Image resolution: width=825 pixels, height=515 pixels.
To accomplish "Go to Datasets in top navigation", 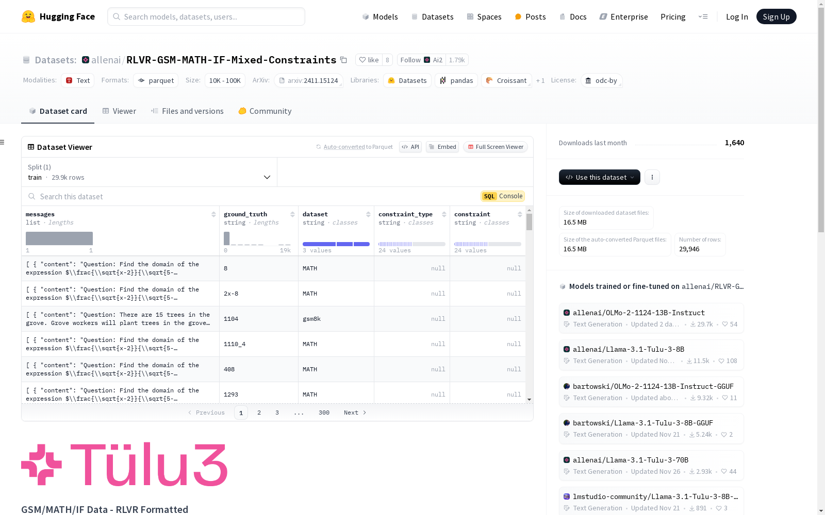I will click(x=432, y=16).
